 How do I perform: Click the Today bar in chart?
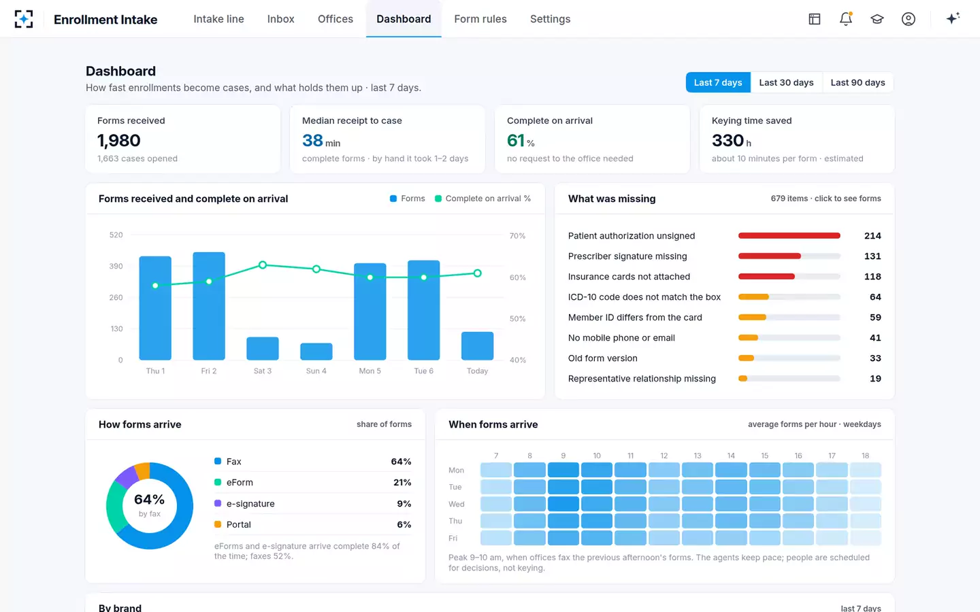(x=478, y=346)
